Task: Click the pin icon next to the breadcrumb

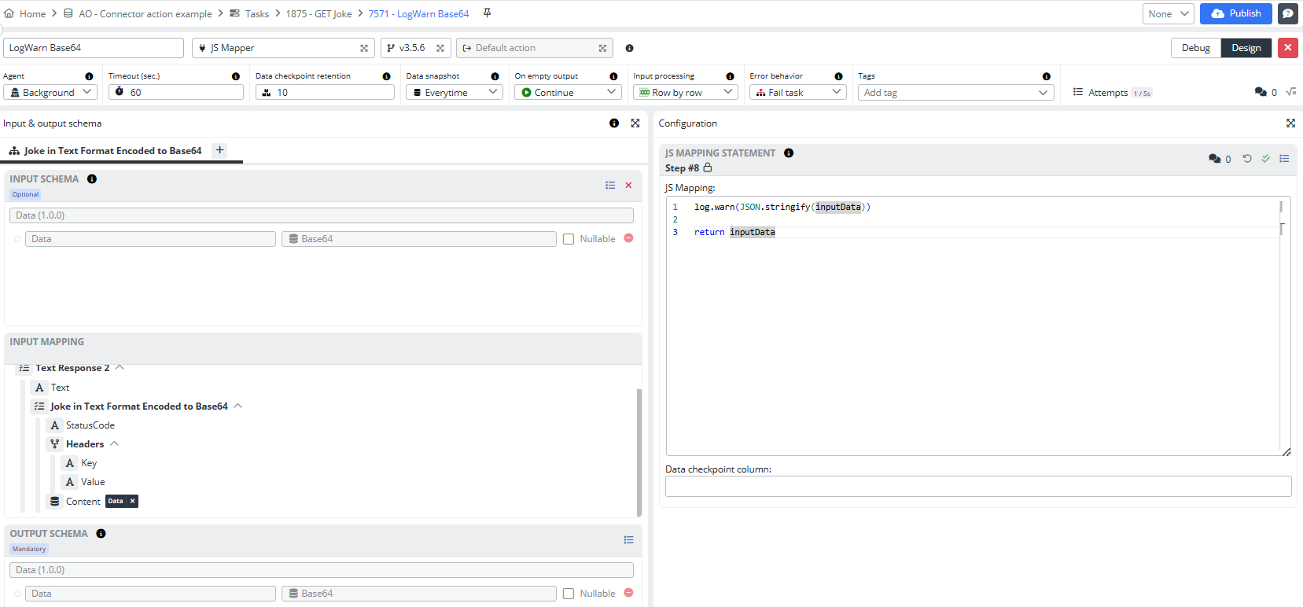Action: pyautogui.click(x=487, y=13)
